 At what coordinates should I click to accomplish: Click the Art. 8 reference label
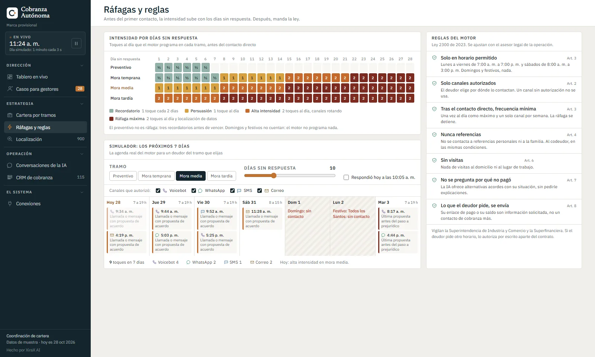point(572,206)
